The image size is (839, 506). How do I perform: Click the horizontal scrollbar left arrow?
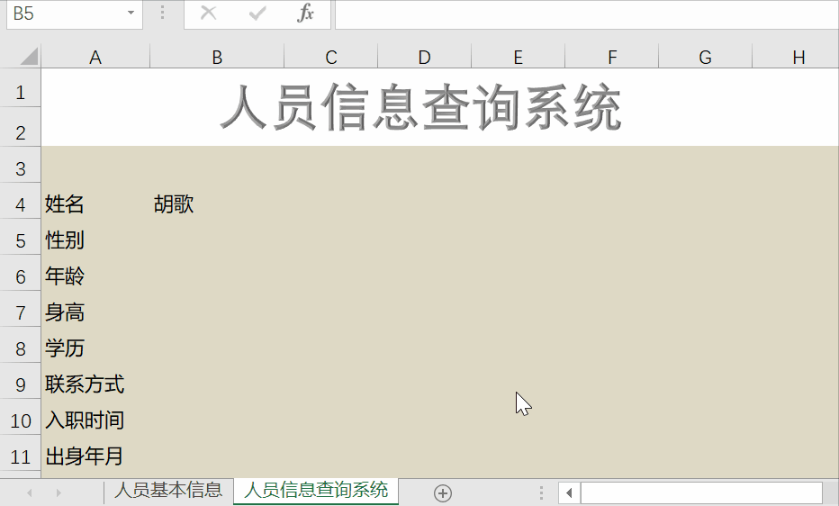tap(569, 492)
